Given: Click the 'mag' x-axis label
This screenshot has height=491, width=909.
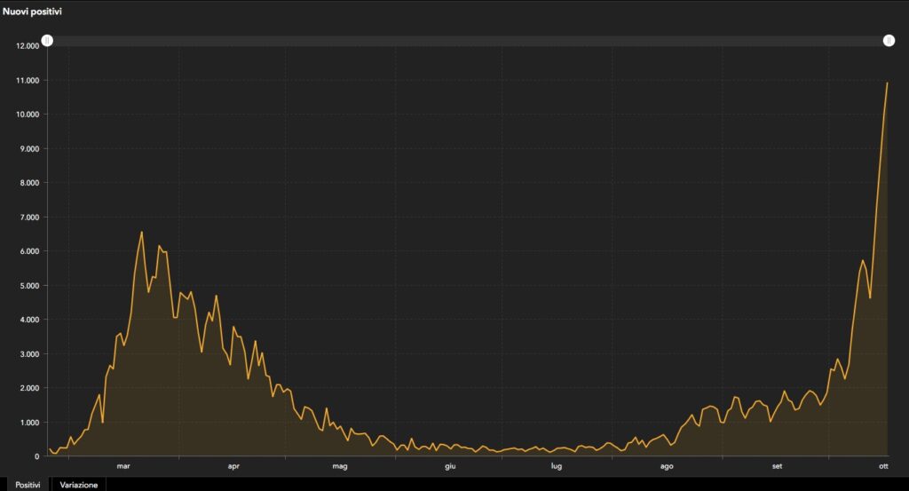Looking at the screenshot, I should (x=340, y=465).
